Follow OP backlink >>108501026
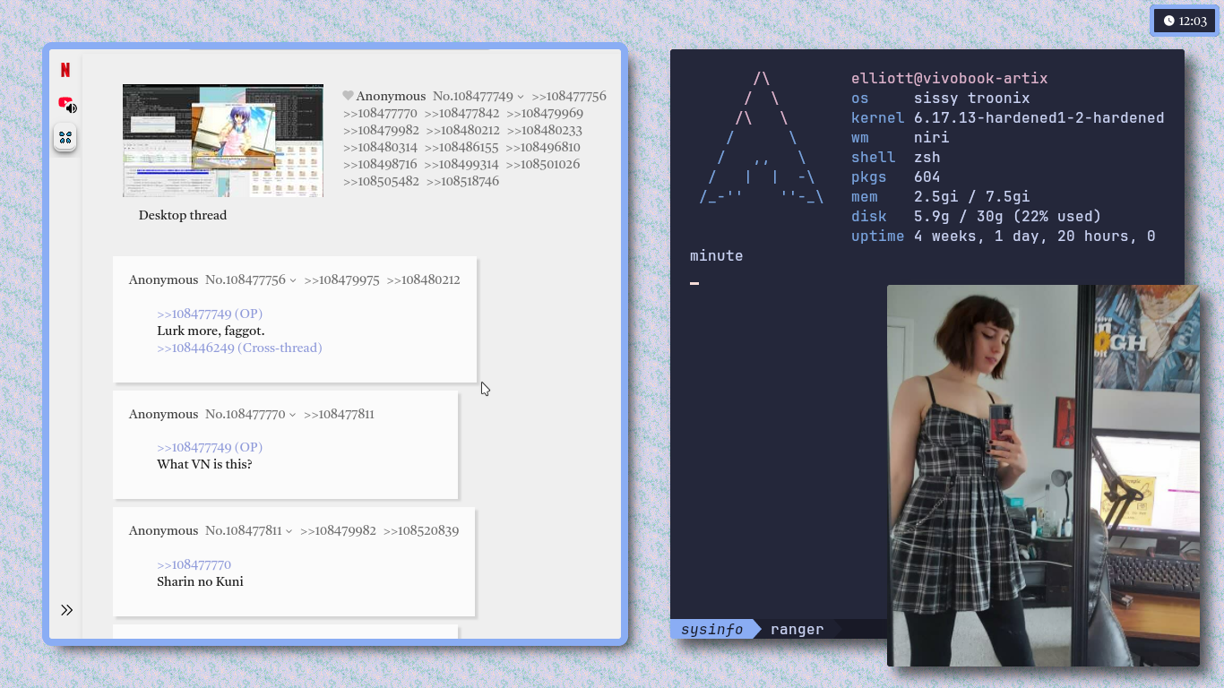 pyautogui.click(x=543, y=164)
